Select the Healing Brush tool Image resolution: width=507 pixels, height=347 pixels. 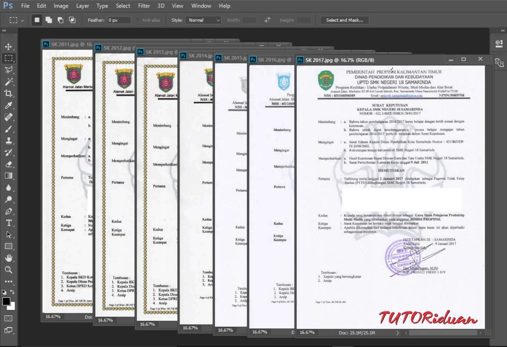[9, 117]
